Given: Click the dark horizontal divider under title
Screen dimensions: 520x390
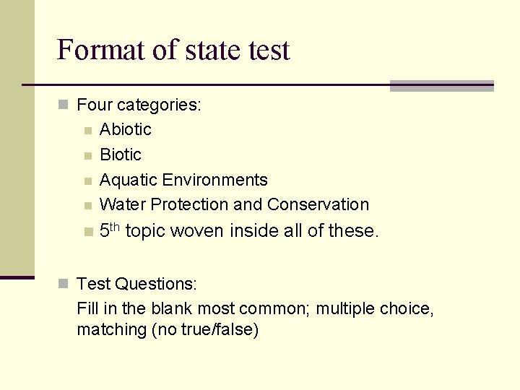Looking at the screenshot, I should point(206,85).
